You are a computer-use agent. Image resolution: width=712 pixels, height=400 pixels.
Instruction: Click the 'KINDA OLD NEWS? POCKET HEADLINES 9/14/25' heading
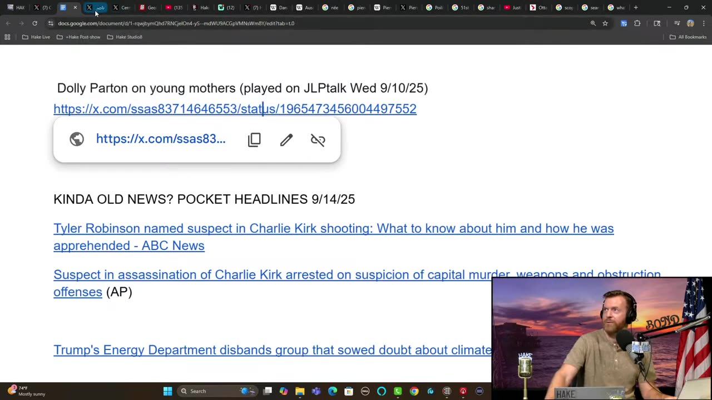click(x=204, y=199)
